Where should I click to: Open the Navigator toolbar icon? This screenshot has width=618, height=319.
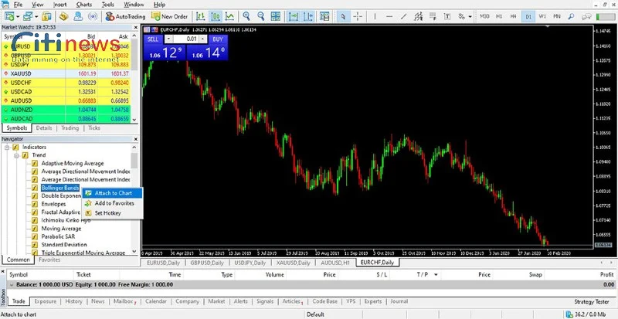click(79, 16)
